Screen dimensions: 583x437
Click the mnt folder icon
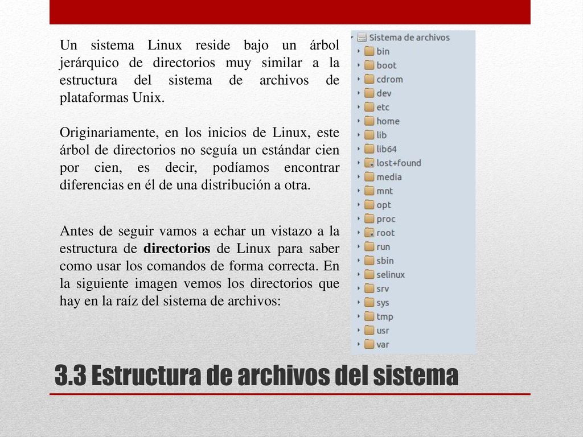click(369, 191)
